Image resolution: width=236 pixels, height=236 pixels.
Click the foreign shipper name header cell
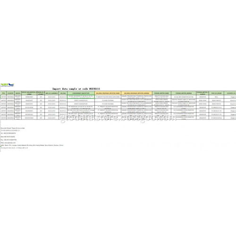pos(161,93)
